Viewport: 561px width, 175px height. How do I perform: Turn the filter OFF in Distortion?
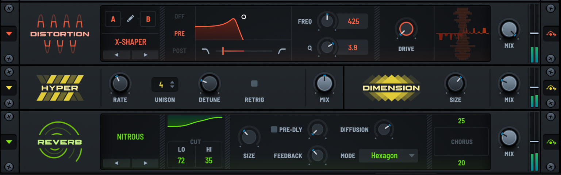tap(180, 16)
